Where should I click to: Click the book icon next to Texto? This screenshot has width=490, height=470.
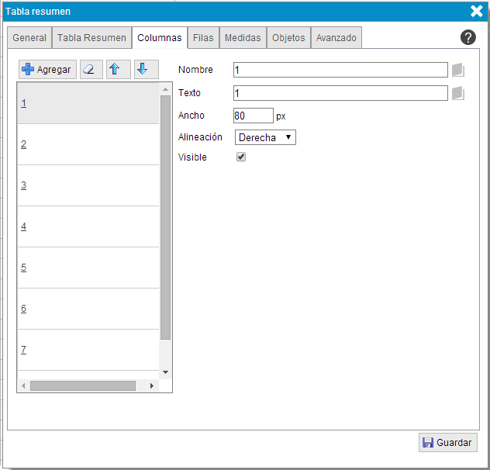[457, 93]
